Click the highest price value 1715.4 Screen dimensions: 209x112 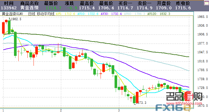click(x=87, y=8)
